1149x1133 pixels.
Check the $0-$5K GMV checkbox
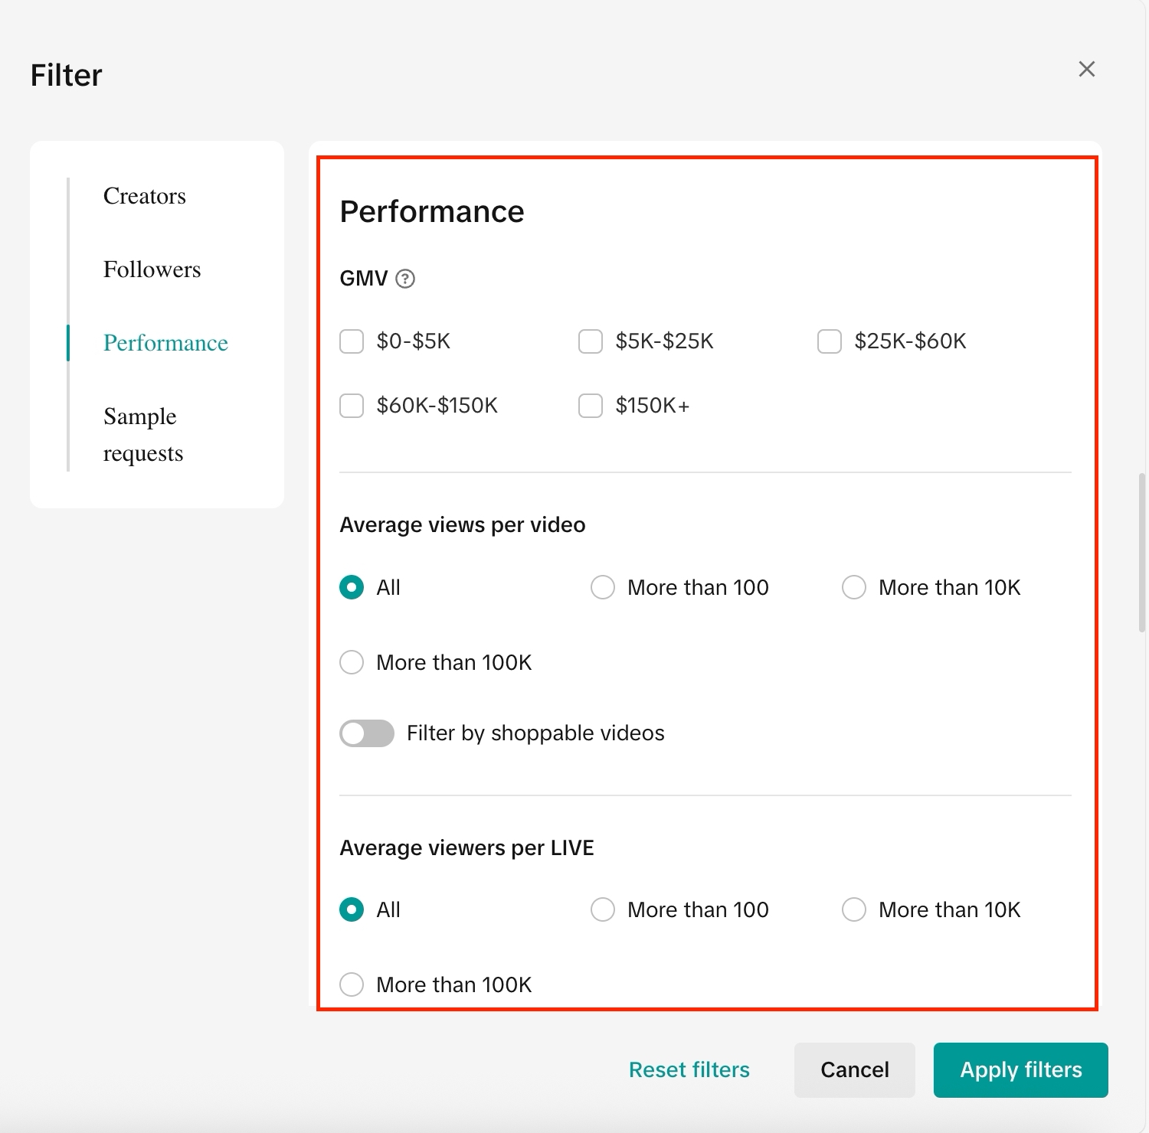pyautogui.click(x=352, y=341)
